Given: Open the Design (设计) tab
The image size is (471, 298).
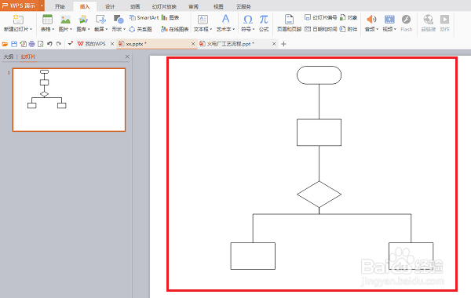Looking at the screenshot, I should (x=110, y=6).
